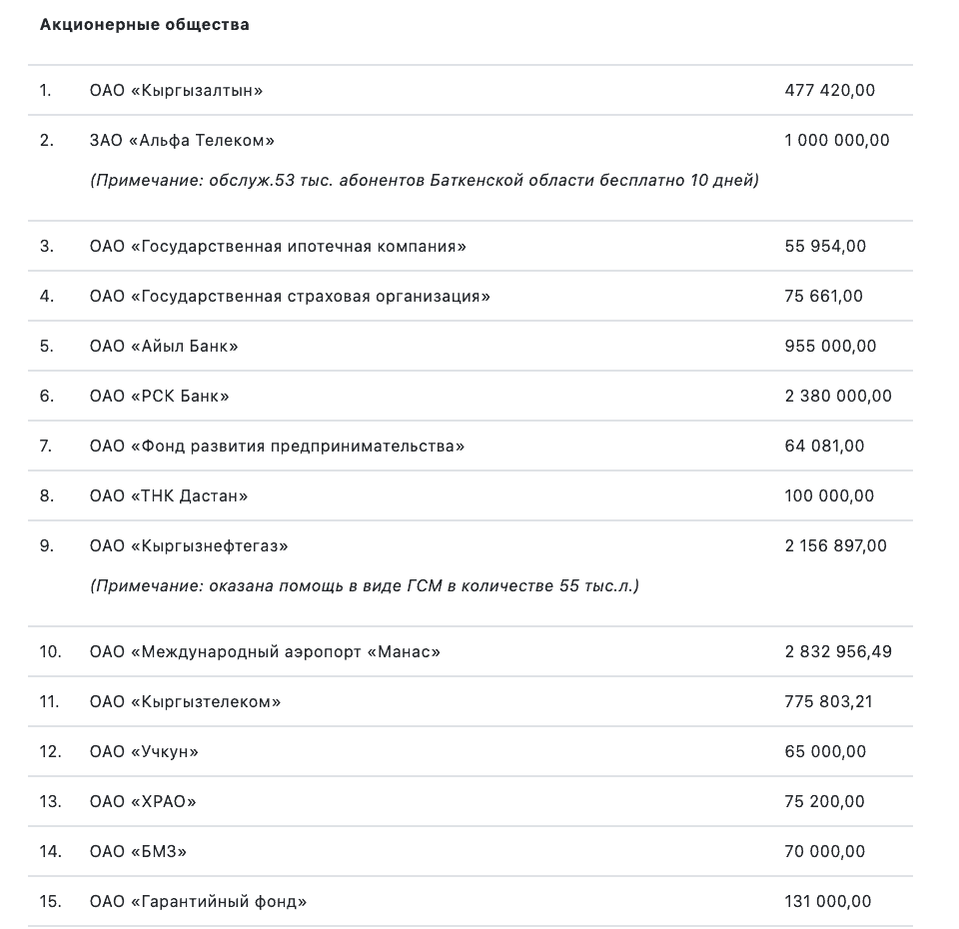Select the ОАО «Учкун» row name

point(144,751)
